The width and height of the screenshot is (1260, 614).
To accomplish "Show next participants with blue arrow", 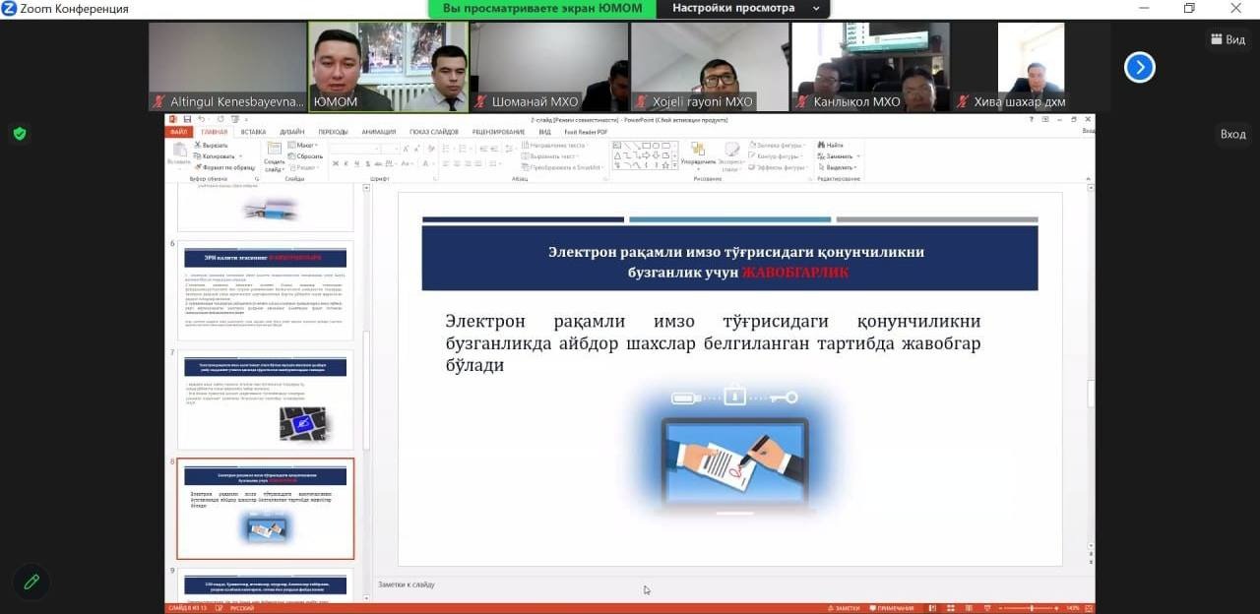I will coord(1139,67).
